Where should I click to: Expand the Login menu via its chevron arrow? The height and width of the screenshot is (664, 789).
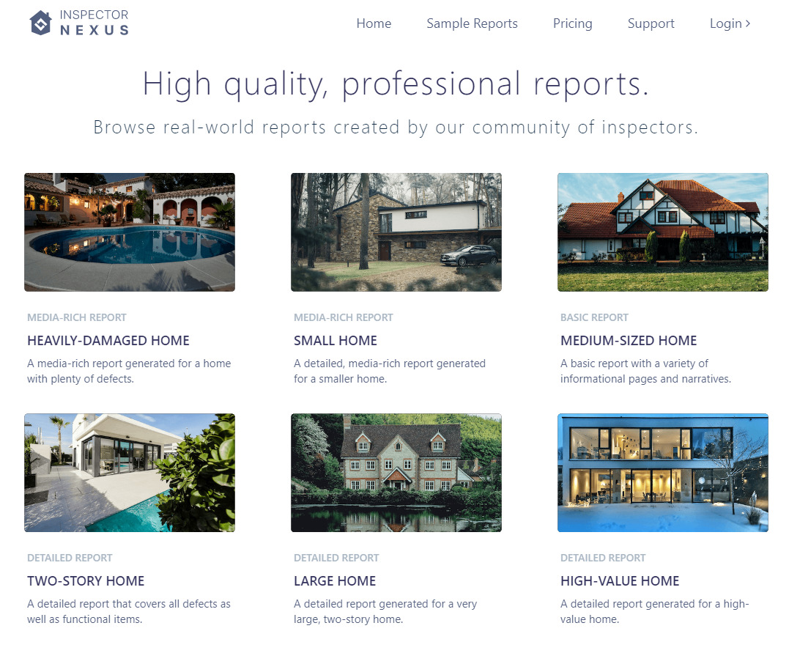(x=749, y=23)
